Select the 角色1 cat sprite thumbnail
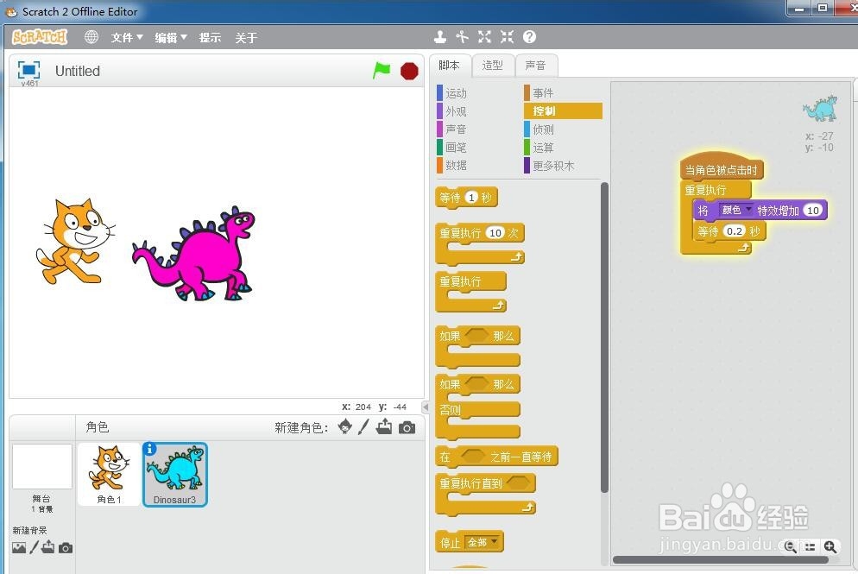This screenshot has height=574, width=858. point(109,475)
